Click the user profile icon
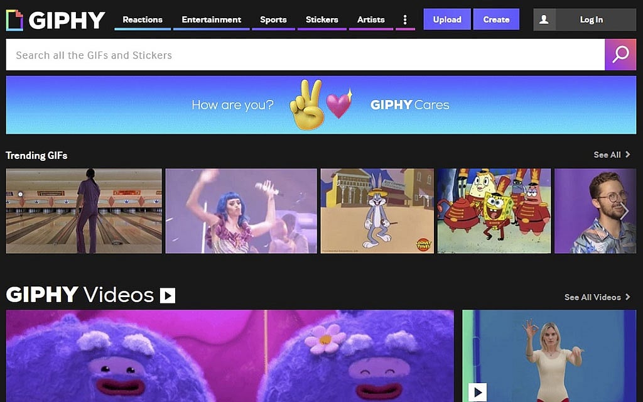 click(544, 19)
